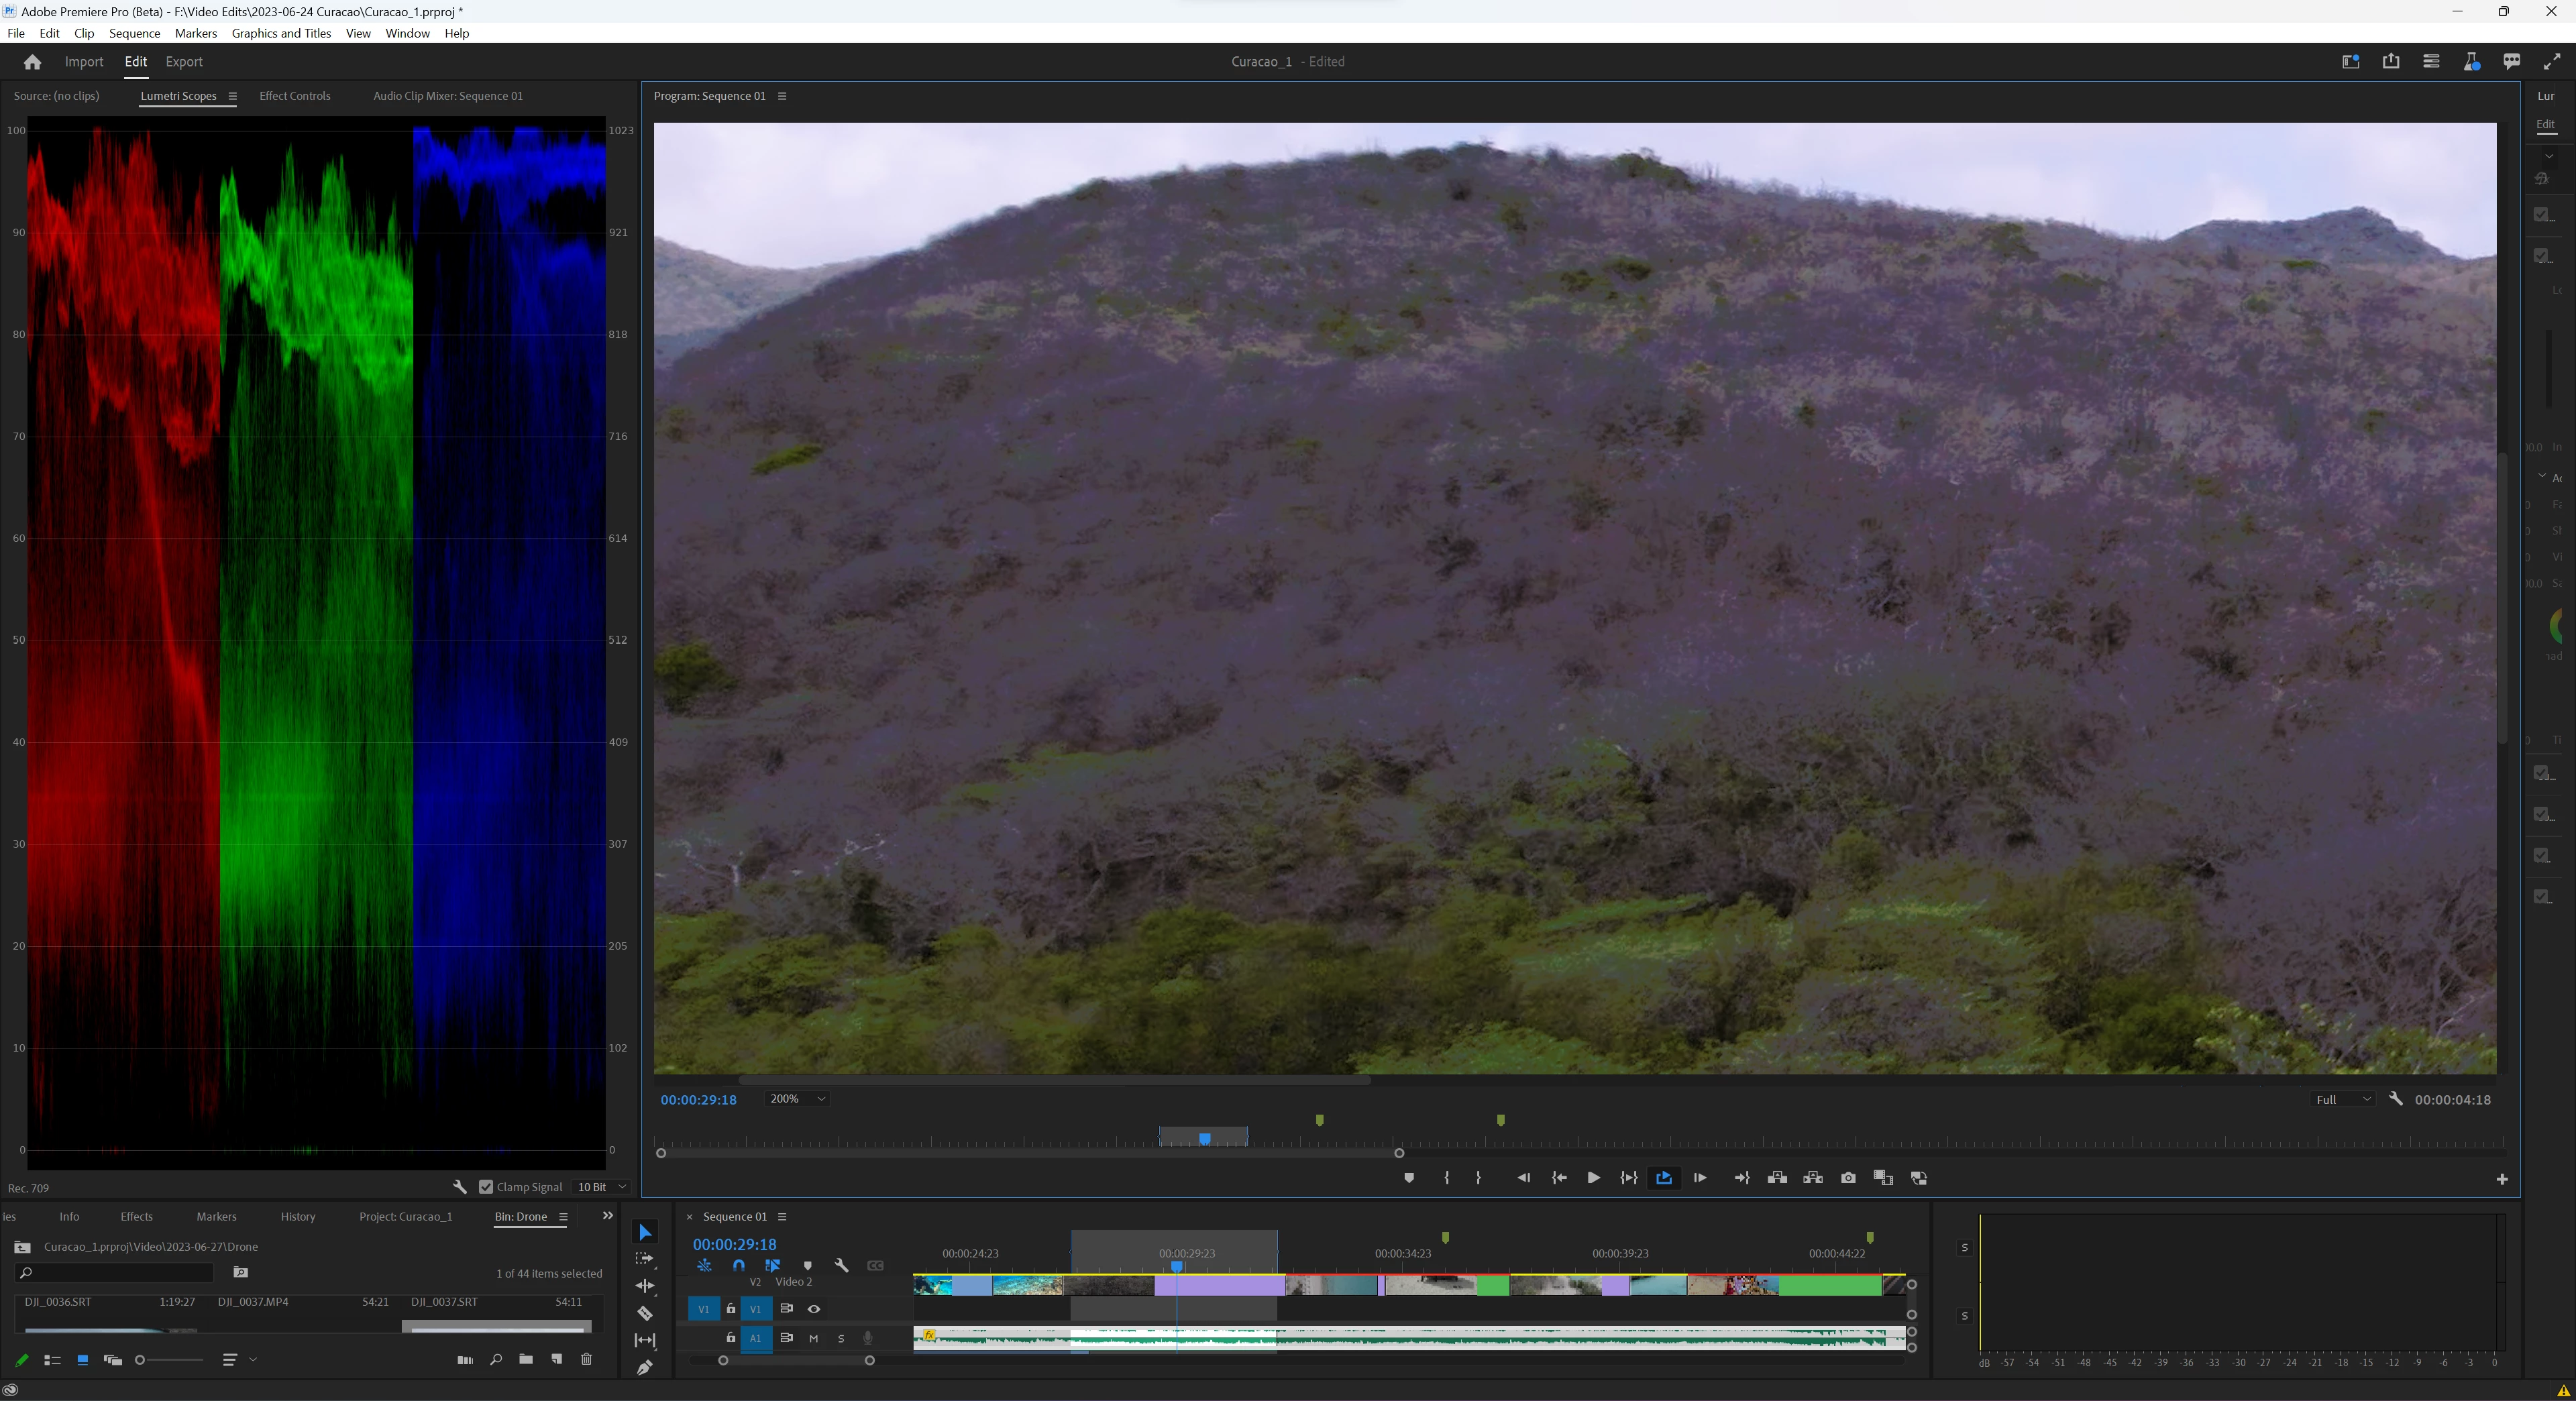Open Lumetri Scopes wrench settings

[x=459, y=1187]
